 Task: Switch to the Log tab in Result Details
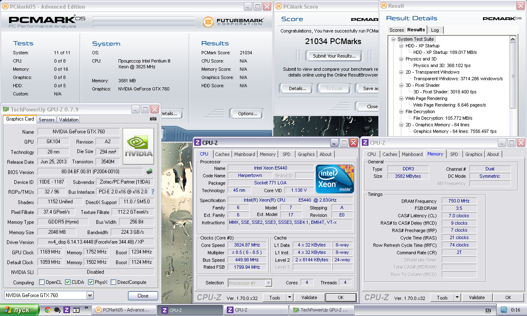[435, 30]
